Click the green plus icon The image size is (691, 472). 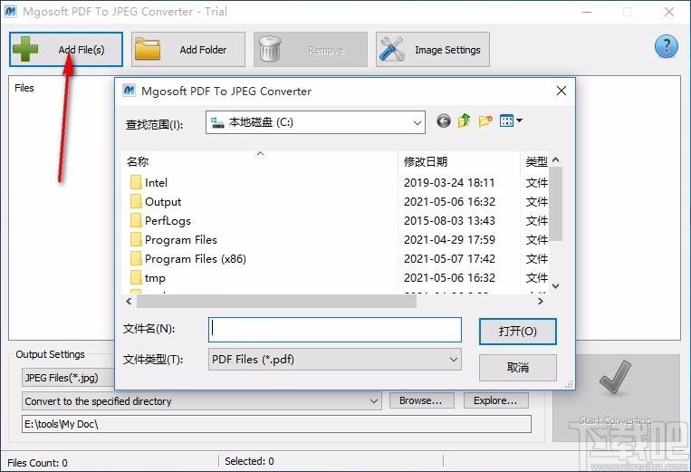point(25,49)
